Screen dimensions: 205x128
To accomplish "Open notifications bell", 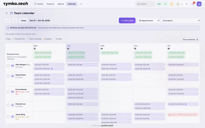I will coord(193,4).
